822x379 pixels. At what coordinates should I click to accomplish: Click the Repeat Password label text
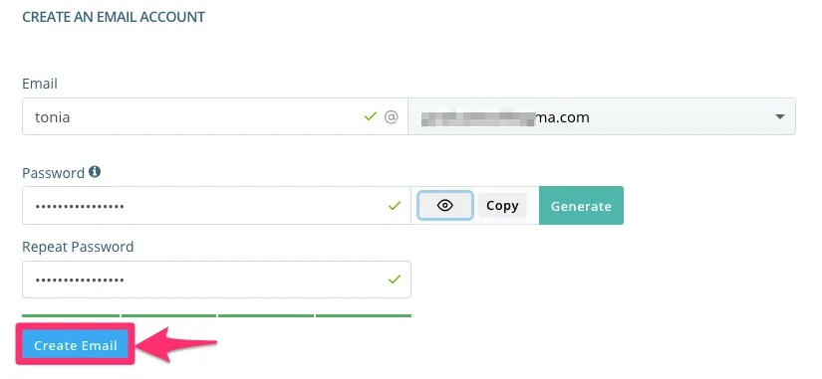tap(78, 247)
